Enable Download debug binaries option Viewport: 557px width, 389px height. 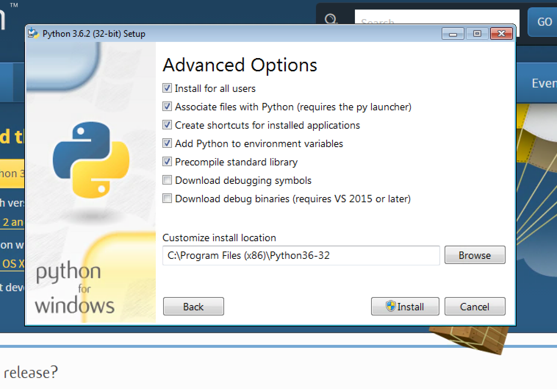click(167, 199)
